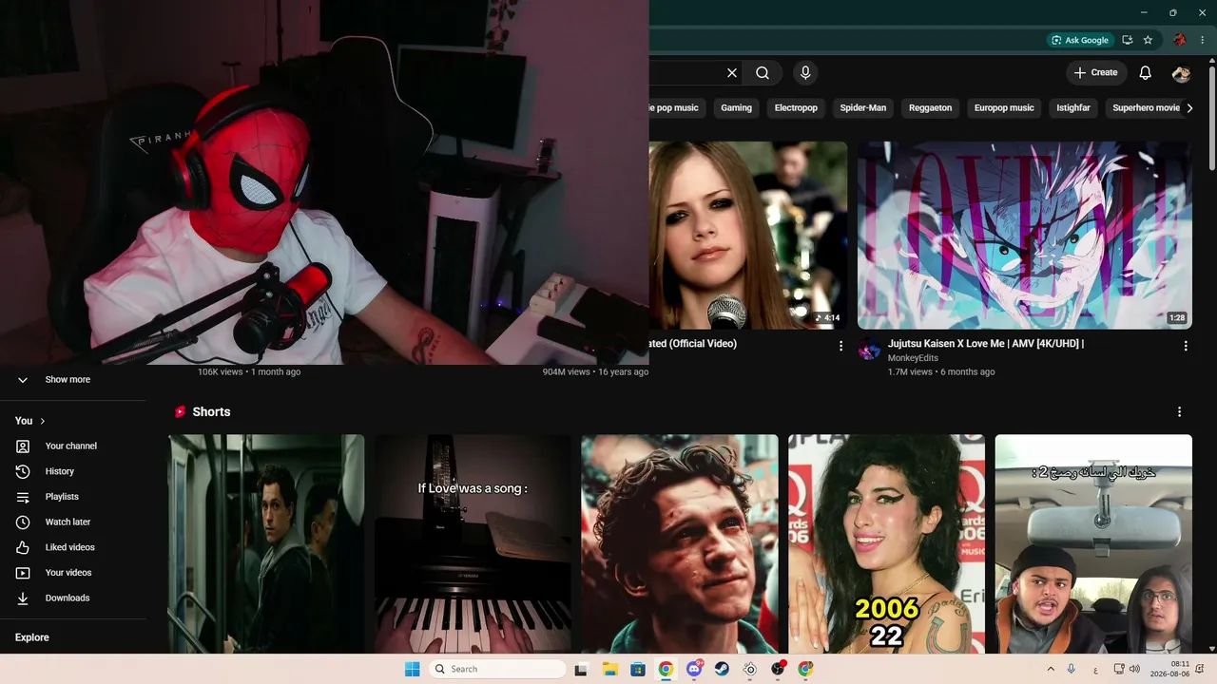Select the Electropop chip

796,108
